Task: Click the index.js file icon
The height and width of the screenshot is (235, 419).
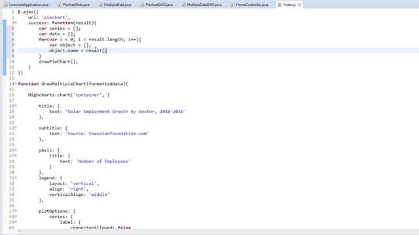Action: (x=280, y=5)
